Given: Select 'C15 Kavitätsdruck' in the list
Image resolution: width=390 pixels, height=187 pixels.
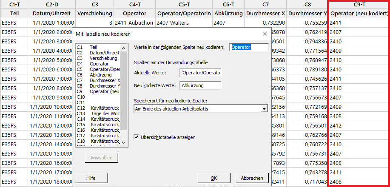Looking at the screenshot, I should coord(98,125).
